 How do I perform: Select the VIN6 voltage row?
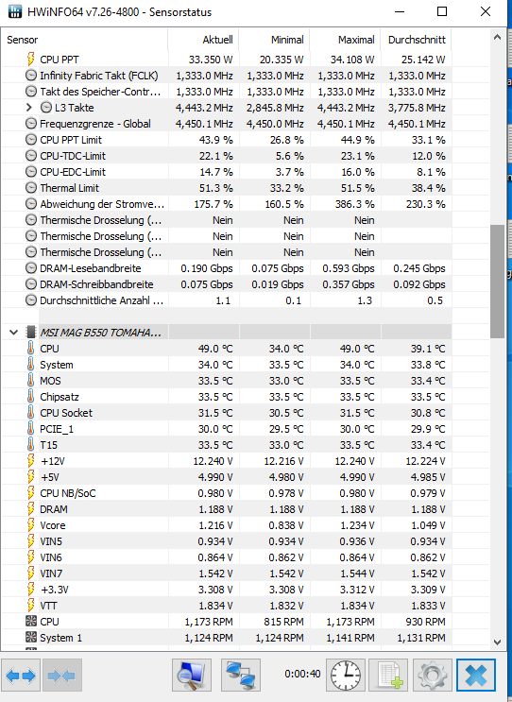pos(227,557)
